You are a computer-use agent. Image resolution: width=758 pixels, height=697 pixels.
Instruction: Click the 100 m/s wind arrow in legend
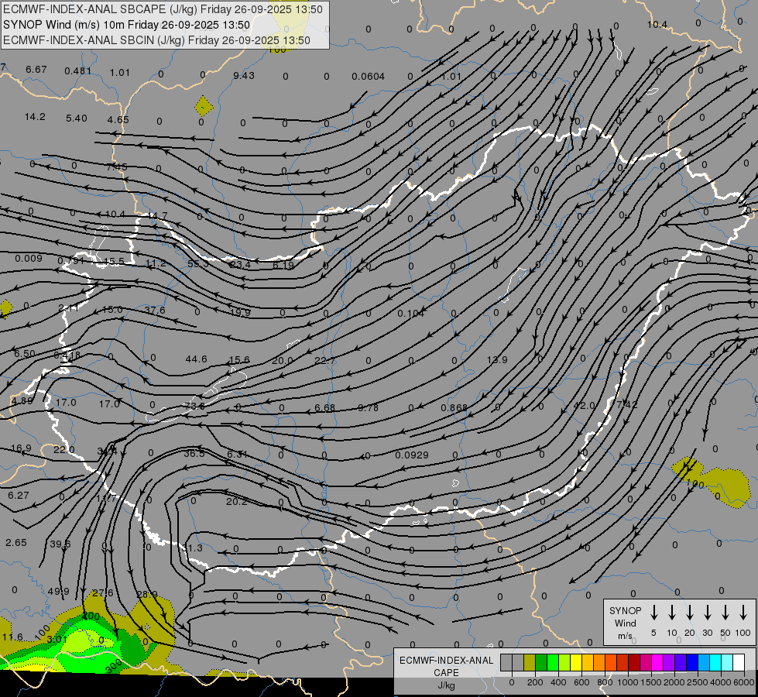(743, 613)
